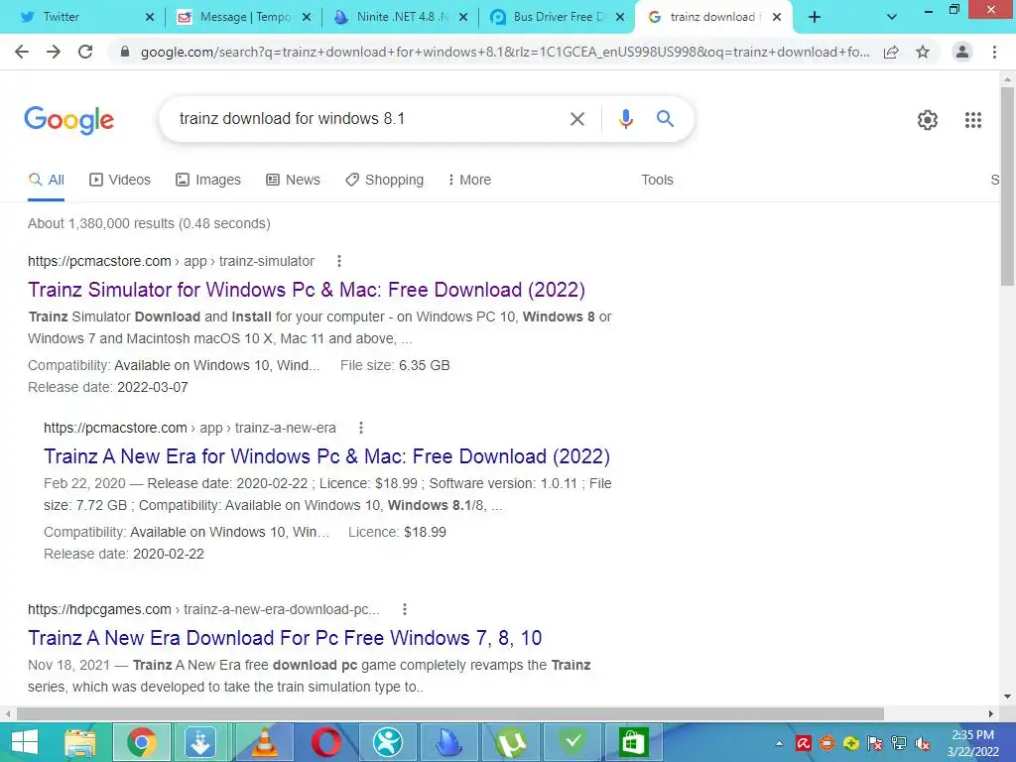Close the Bus Driver Free tab
The width and height of the screenshot is (1016, 762).
[x=620, y=18]
